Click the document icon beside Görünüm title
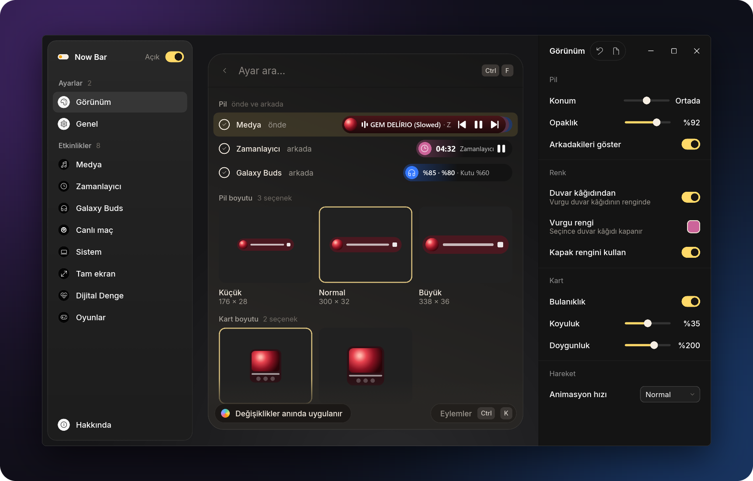The width and height of the screenshot is (753, 481). click(616, 51)
